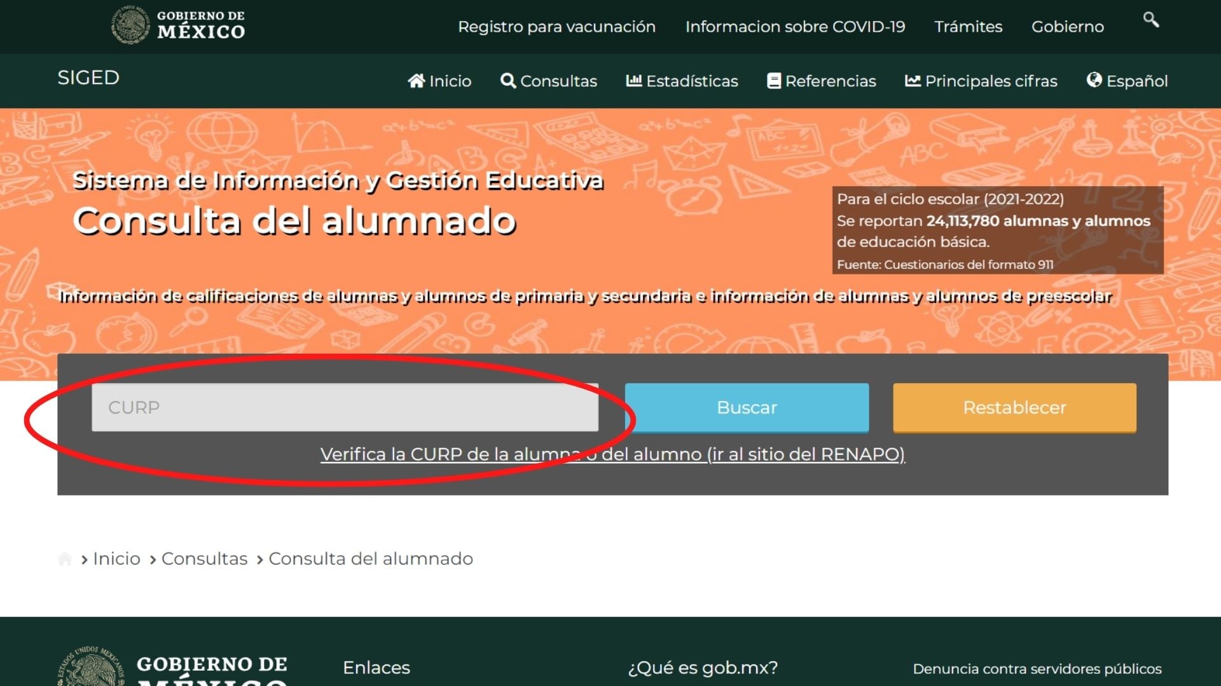The width and height of the screenshot is (1221, 686).
Task: Open the search magnifier icon
Action: coord(1150,20)
